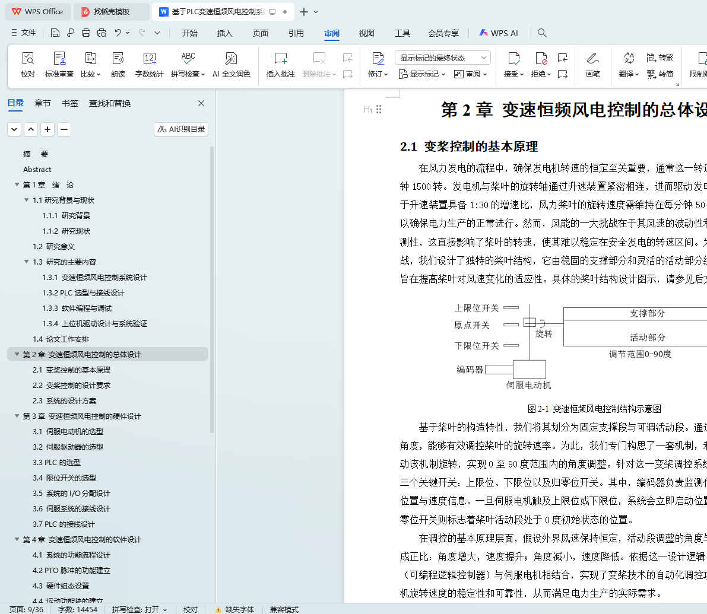Collapse 第 4 章 软件设计 in outline
Image resolution: width=707 pixels, height=614 pixels.
point(17,539)
